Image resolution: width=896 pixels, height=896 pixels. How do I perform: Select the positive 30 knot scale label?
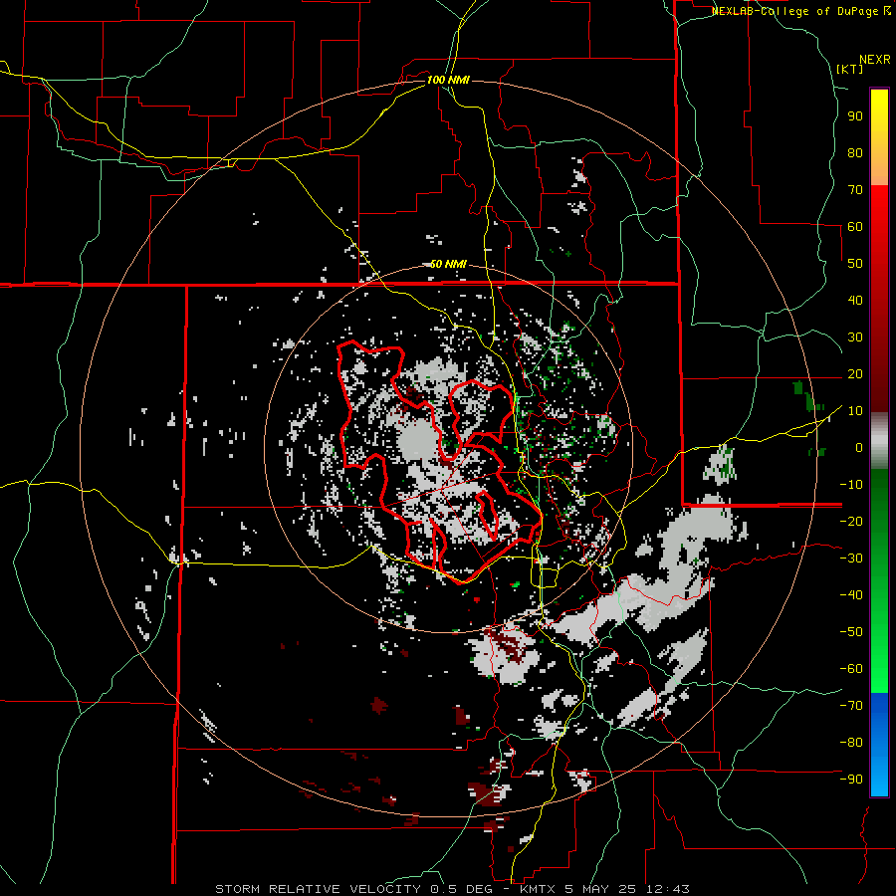point(855,337)
